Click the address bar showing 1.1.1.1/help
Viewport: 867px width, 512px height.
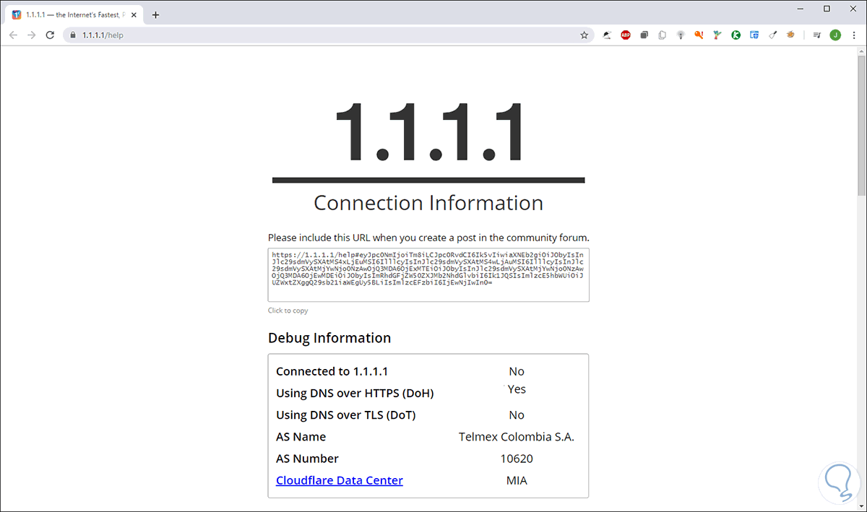click(x=329, y=35)
